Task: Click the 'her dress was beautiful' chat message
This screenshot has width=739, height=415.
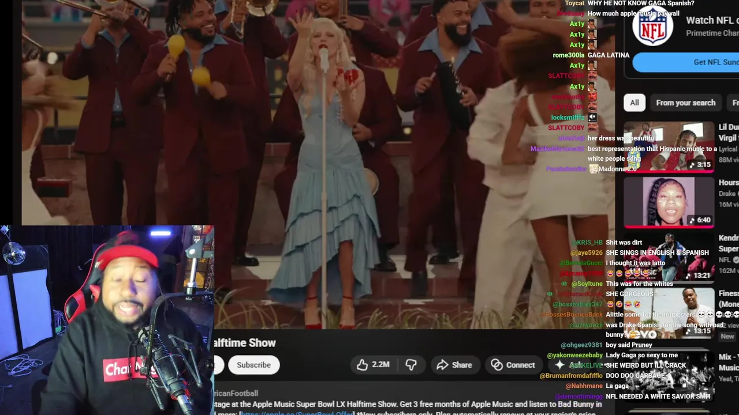Action: click(622, 138)
